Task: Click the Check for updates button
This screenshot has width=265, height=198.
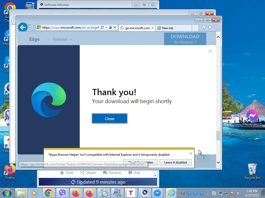Action: [141, 162]
